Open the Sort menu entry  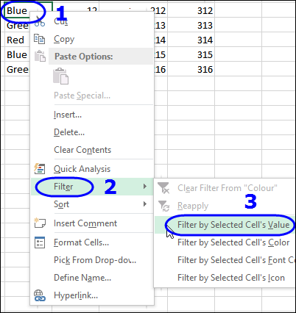[x=92, y=204]
